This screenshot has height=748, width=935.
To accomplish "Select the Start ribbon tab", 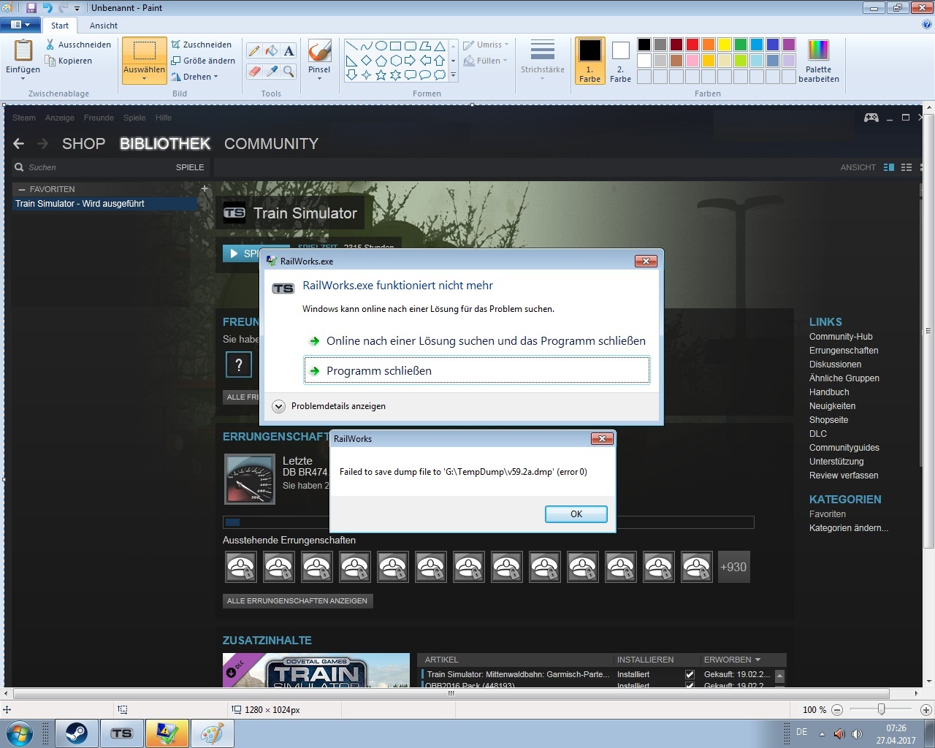I will 60,26.
